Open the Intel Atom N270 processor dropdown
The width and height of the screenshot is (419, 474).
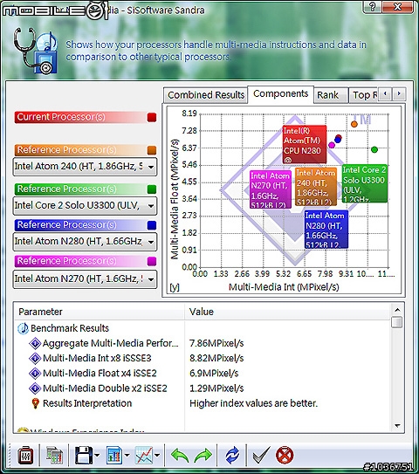[x=85, y=278]
